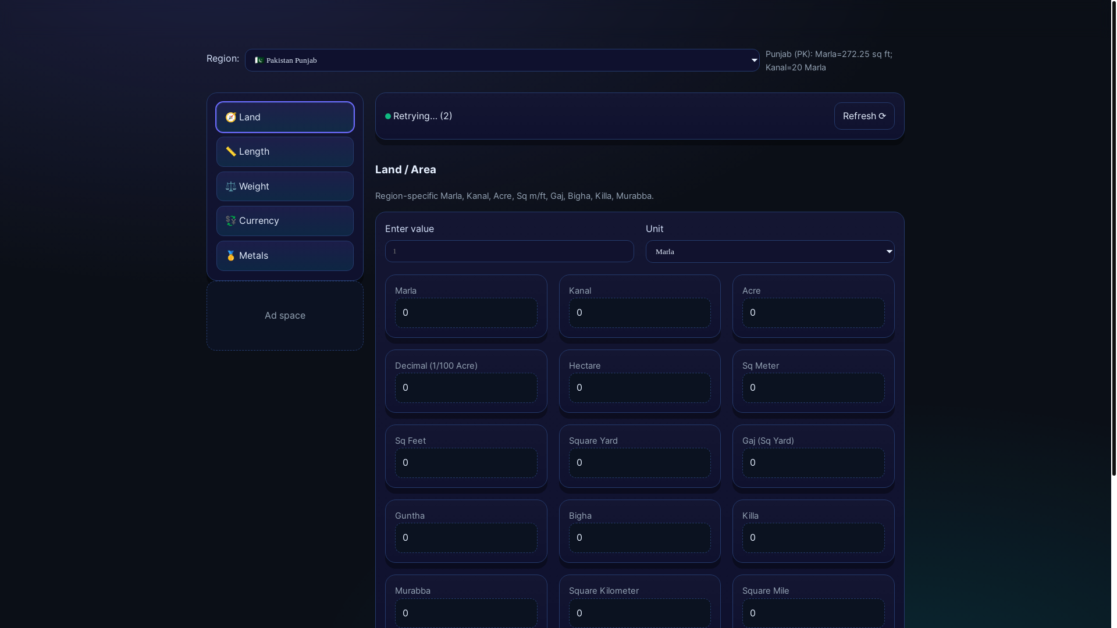Viewport: 1117px width, 628px height.
Task: Click the scales icon beside Weight
Action: coord(230,187)
